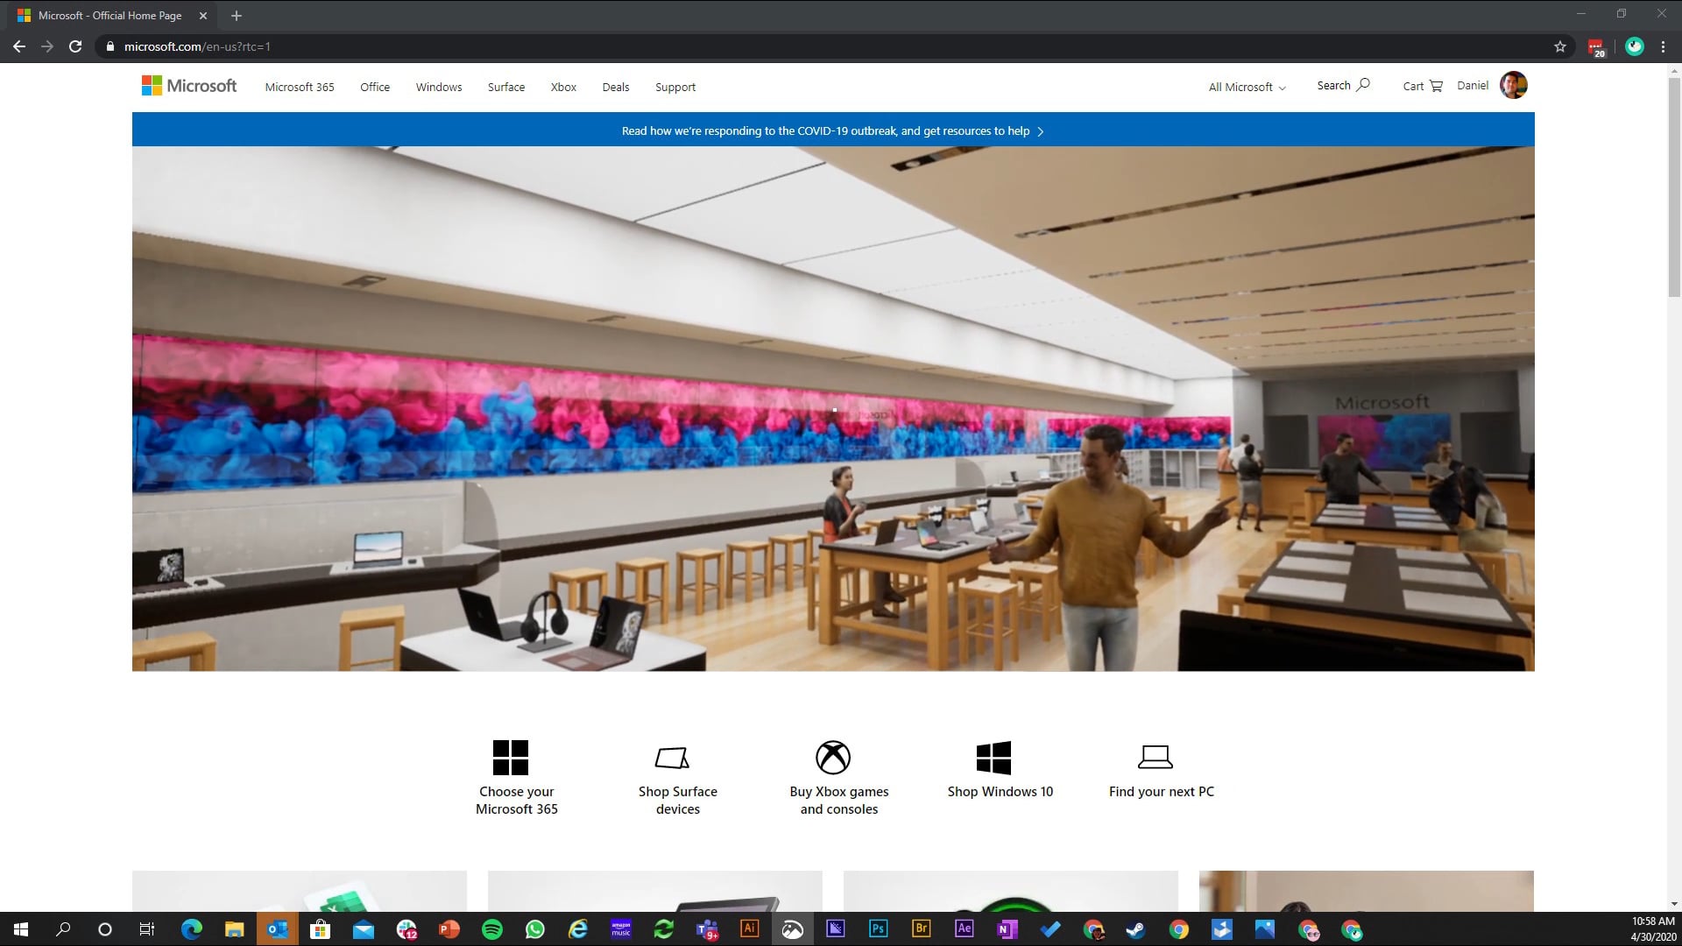Click the green Chrome profile avatar

1634,46
